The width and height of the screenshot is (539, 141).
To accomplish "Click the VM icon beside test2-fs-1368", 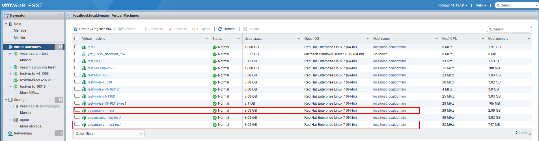I will pos(84,75).
